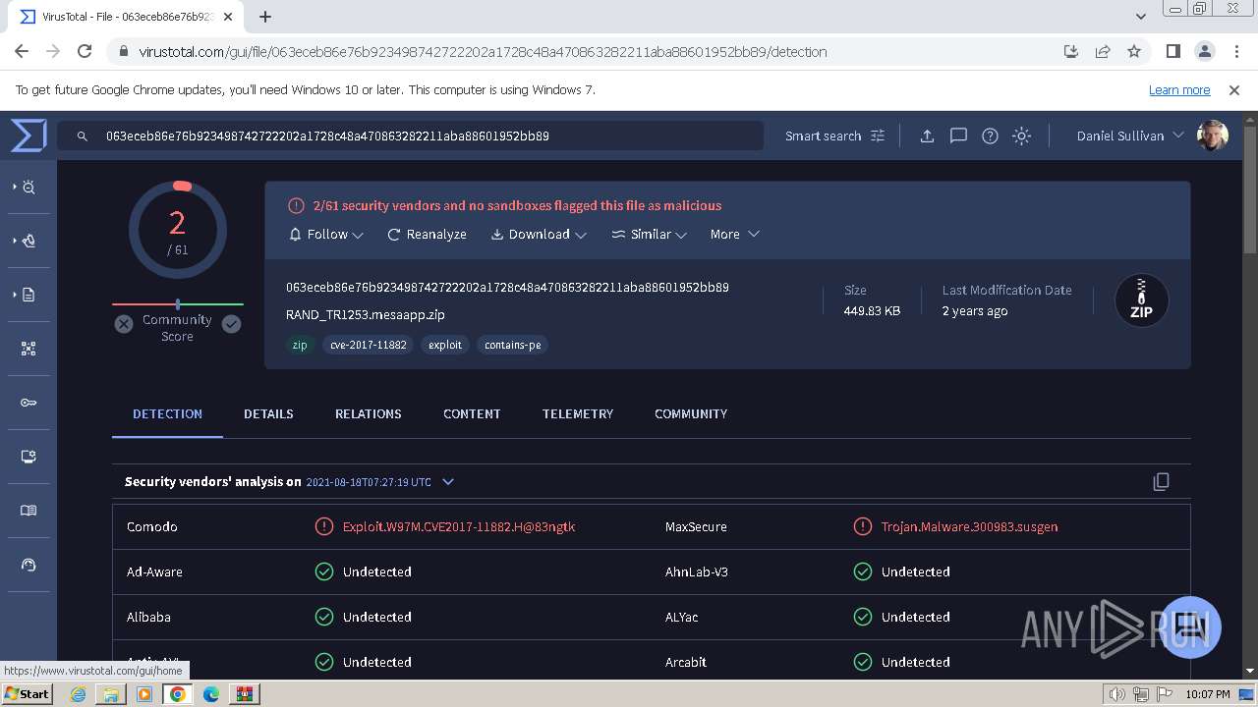Screen dimensions: 1258x707
Task: Click the zip tag
Action: pyautogui.click(x=300, y=345)
